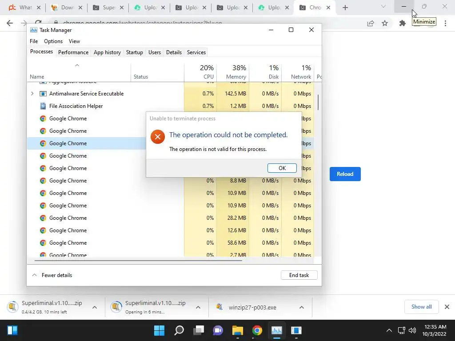Sort by the Network column header
Screen dimensions: 455x341
point(298,72)
